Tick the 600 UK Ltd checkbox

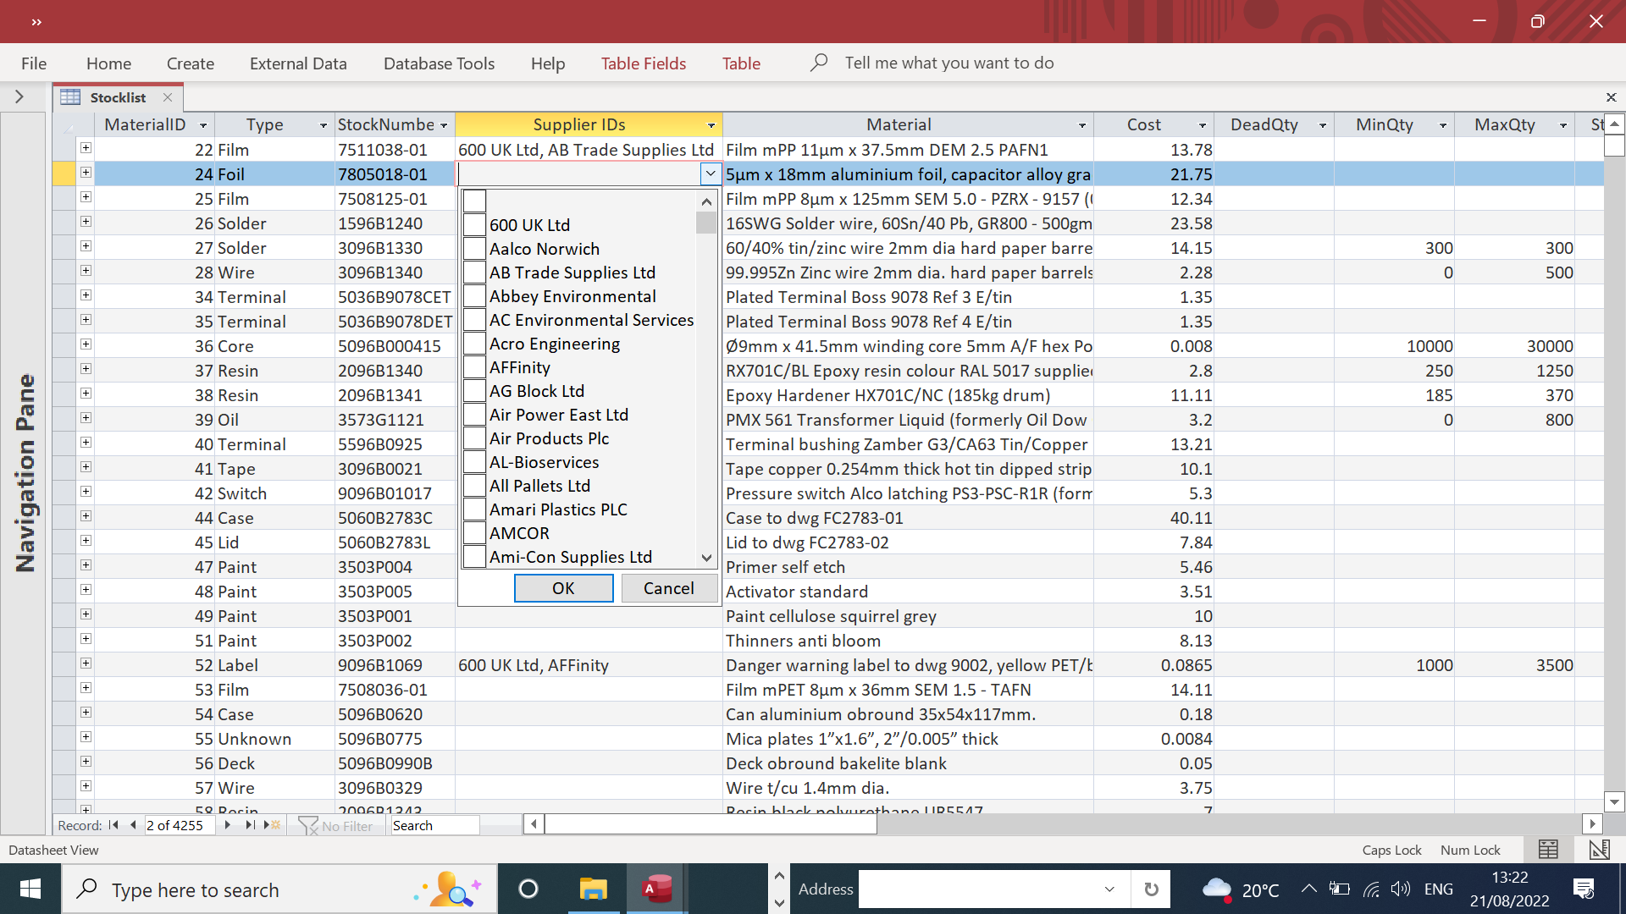[x=474, y=225]
